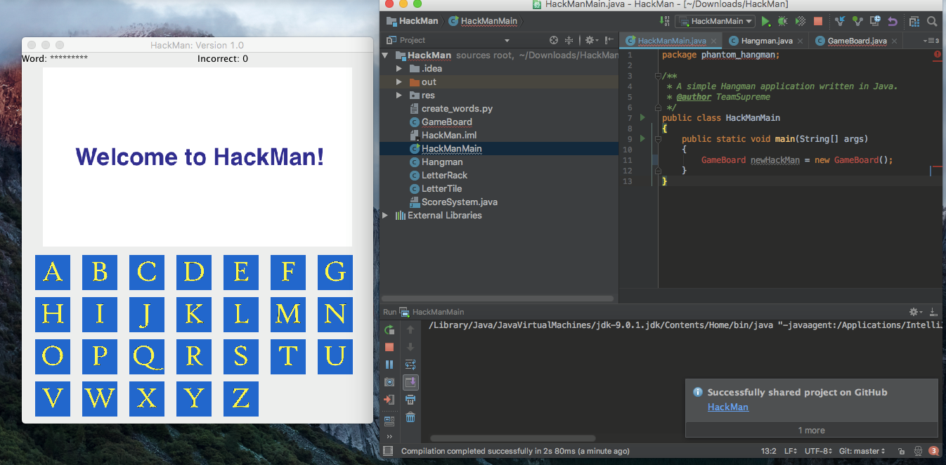
Task: Guess letter A in HackMan window
Action: tap(53, 273)
